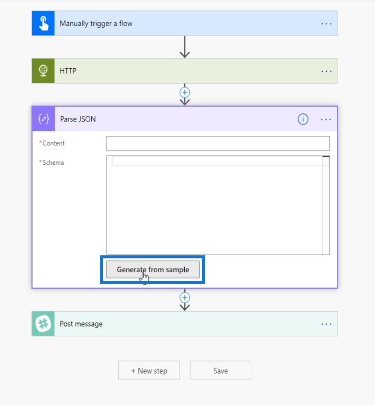This screenshot has width=375, height=405.
Task: Click the Parse JSON braces icon
Action: (x=43, y=119)
